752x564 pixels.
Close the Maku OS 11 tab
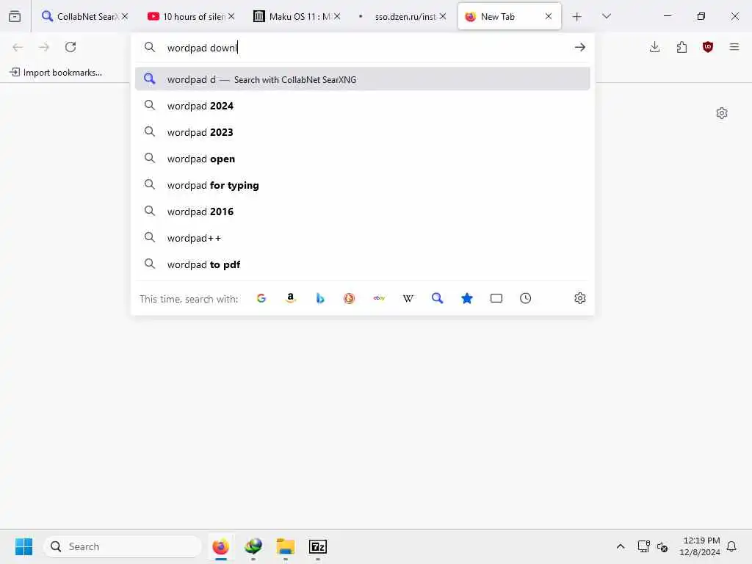[x=337, y=16]
